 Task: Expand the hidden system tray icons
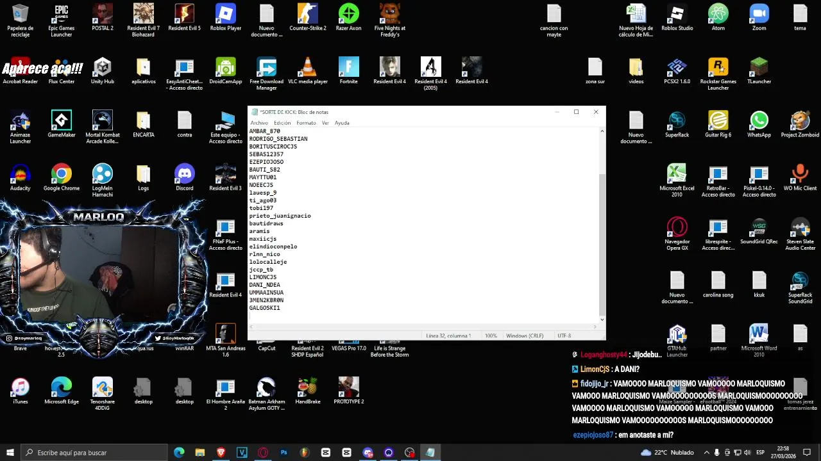tap(706, 453)
